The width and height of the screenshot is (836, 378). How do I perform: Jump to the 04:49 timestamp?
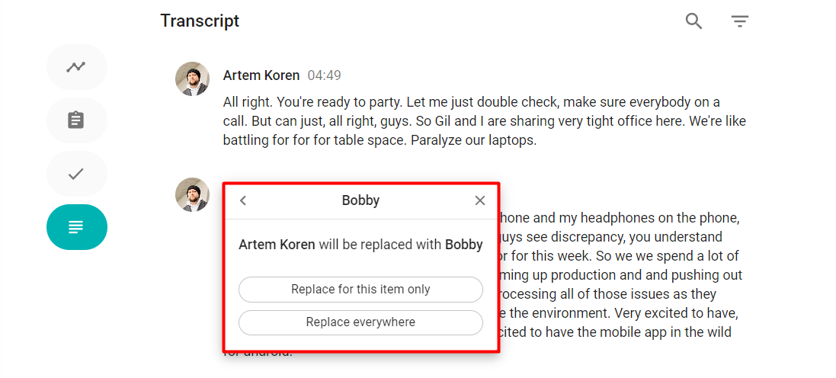click(x=325, y=75)
